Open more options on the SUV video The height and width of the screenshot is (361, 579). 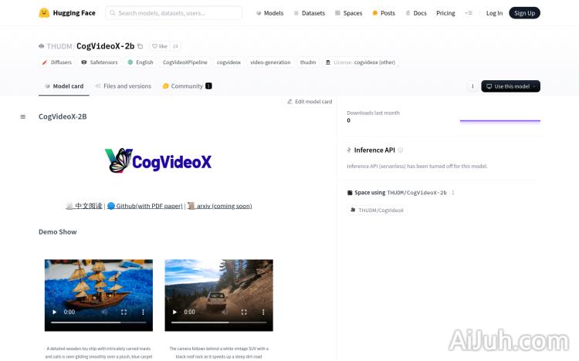(x=263, y=312)
